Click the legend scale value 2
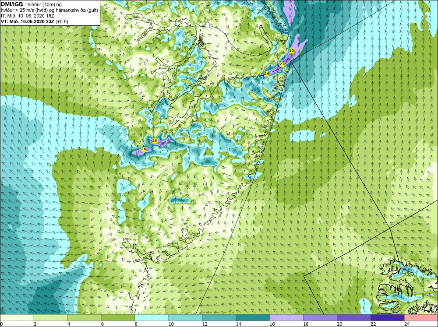 coord(35,324)
